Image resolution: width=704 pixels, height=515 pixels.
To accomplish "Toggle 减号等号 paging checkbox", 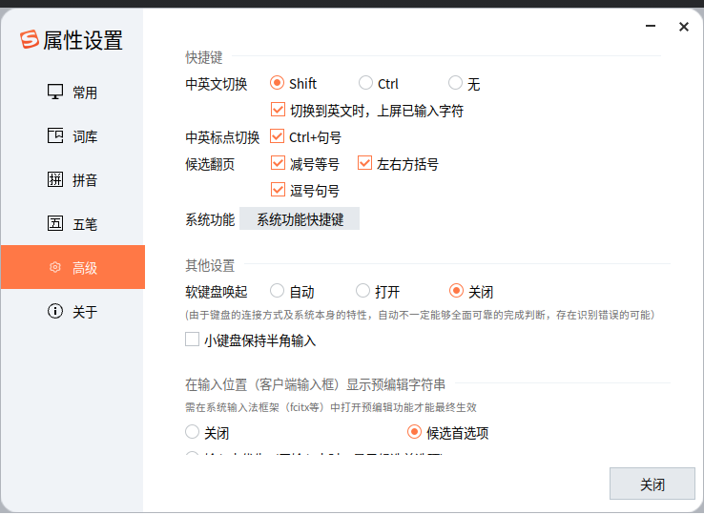I will point(278,163).
